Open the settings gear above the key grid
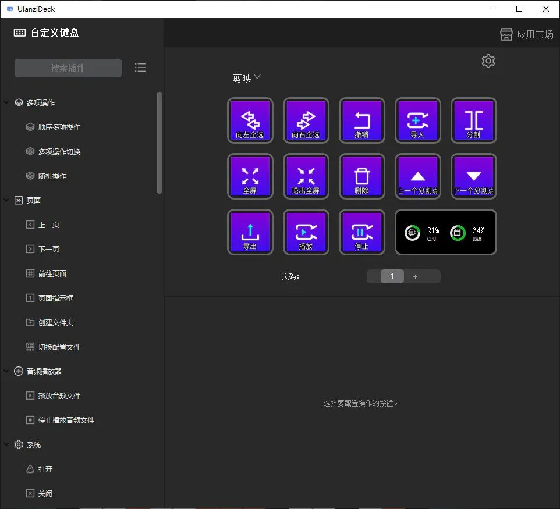The width and height of the screenshot is (560, 509). (488, 61)
